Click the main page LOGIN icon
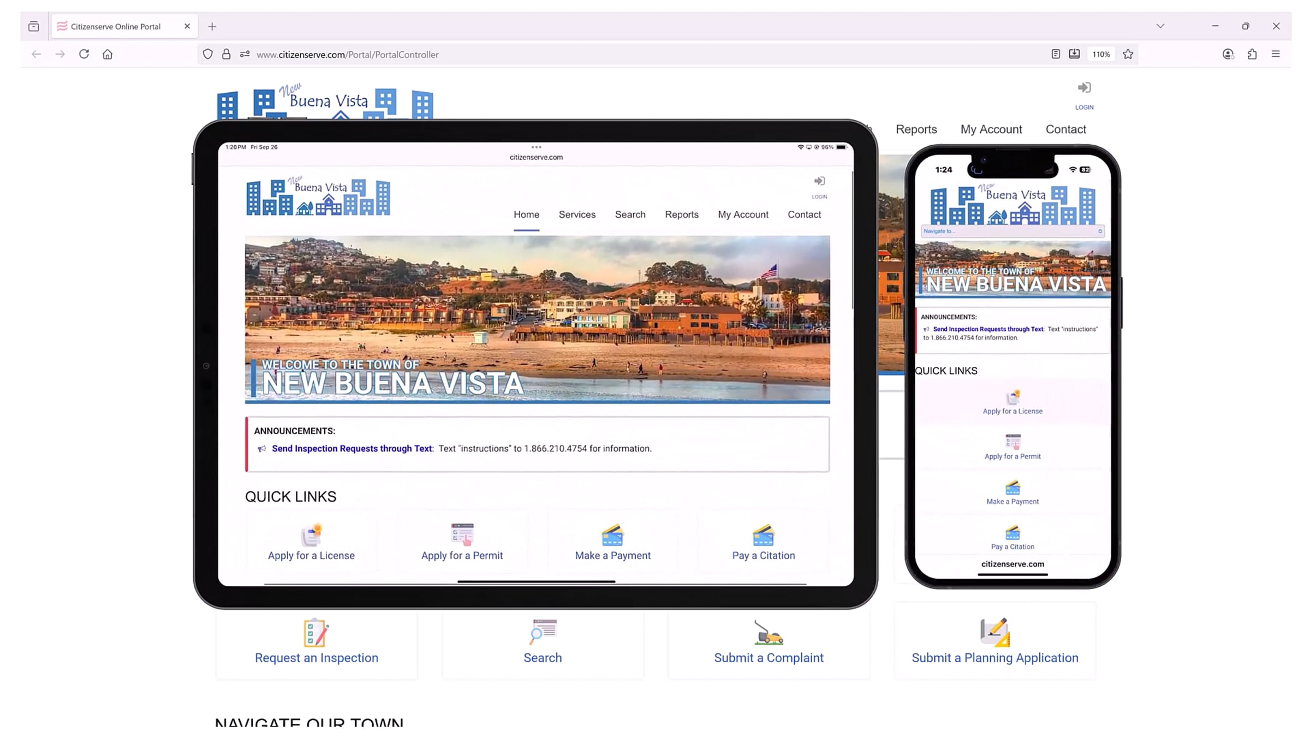The width and height of the screenshot is (1310, 737). [x=1084, y=88]
